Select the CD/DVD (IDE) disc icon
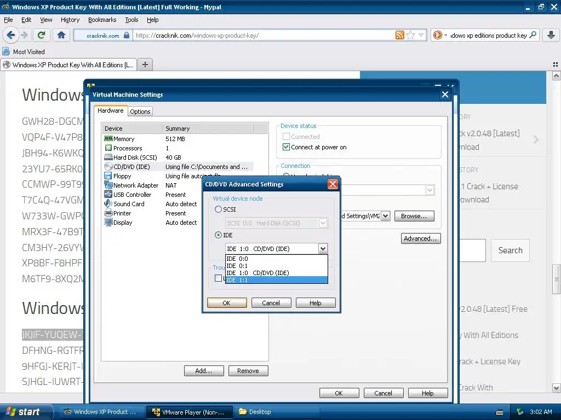 (108, 166)
